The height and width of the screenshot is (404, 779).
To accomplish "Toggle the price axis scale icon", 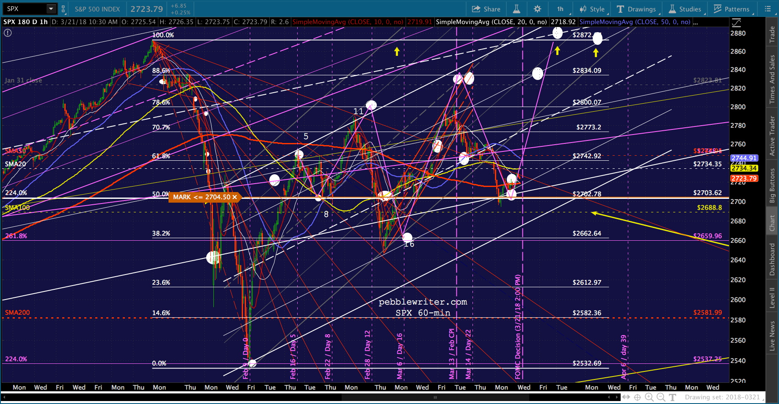I will pos(737,22).
